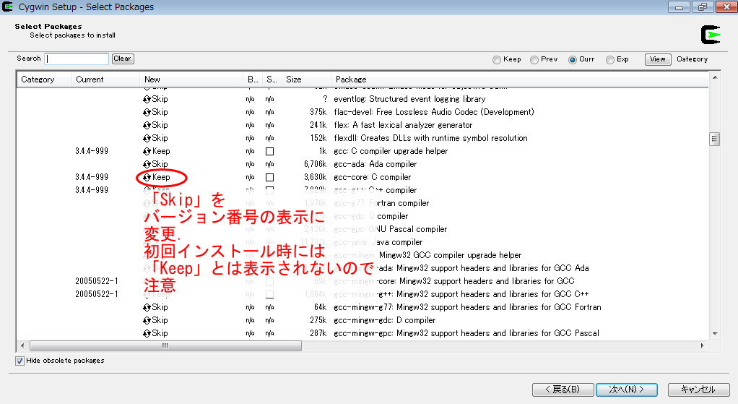Click the cycle icon for eventlog Skip
Viewport: 738px width, 404px height.
[147, 99]
